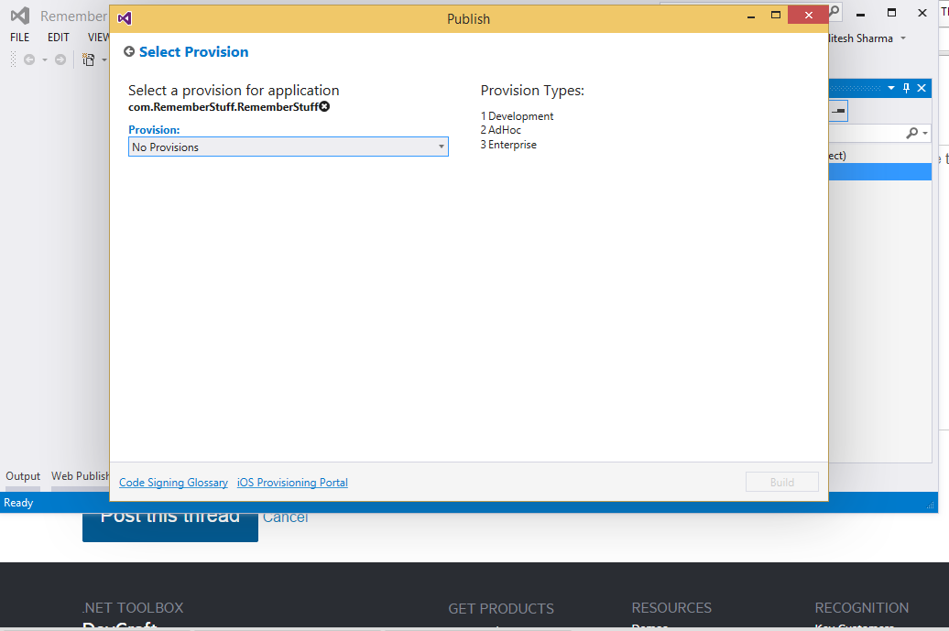949x631 pixels.
Task: Open the iOS Provisioning Portal link
Action: pyautogui.click(x=292, y=482)
